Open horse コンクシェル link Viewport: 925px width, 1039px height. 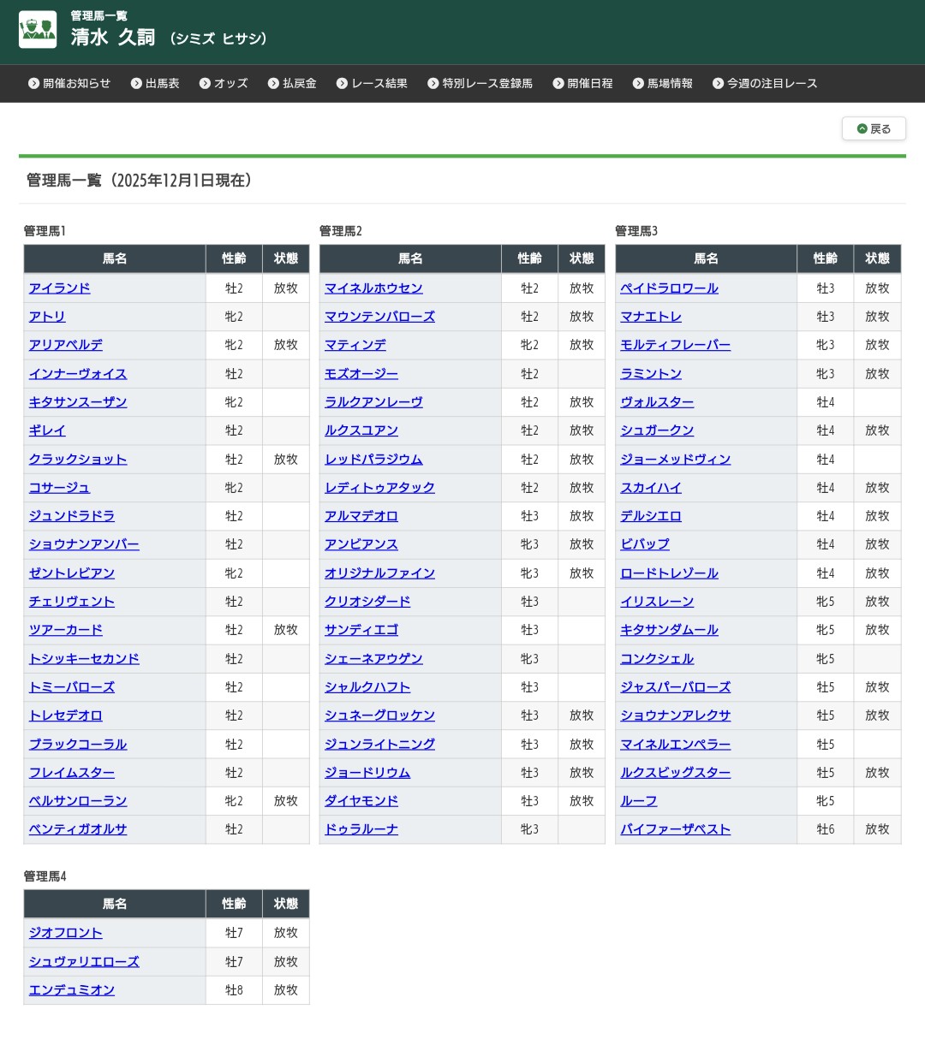657,659
